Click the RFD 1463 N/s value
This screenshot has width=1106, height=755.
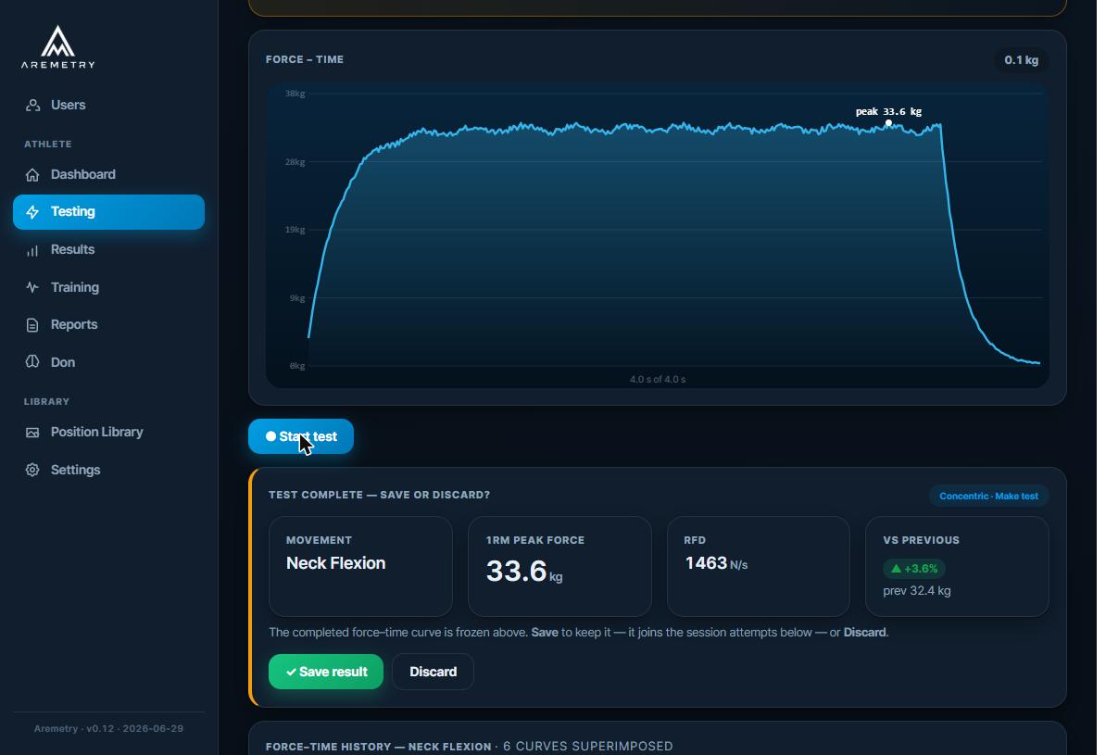click(716, 563)
